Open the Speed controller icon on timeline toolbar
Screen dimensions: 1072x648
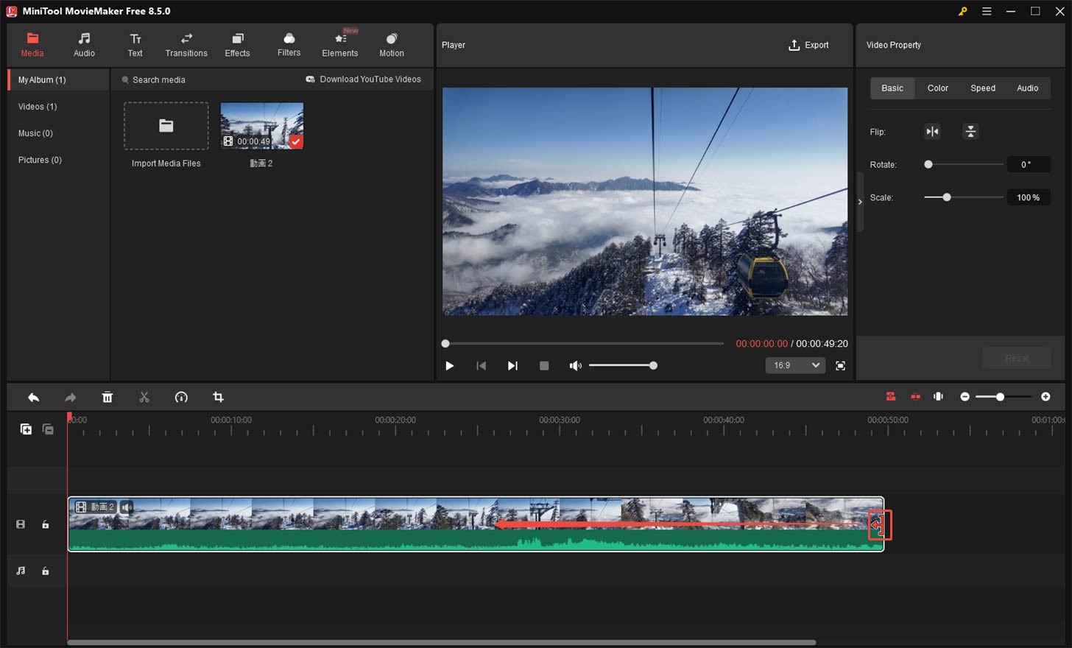(181, 397)
